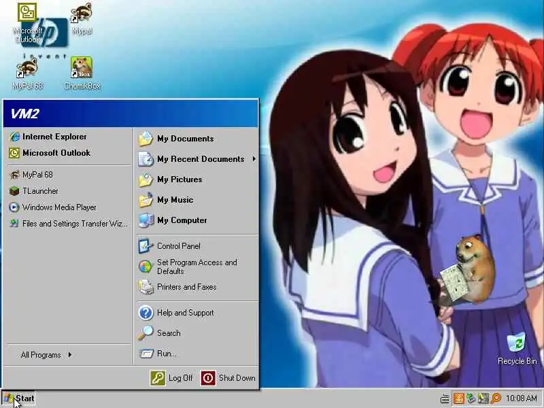Viewport: 544px width, 408px height.
Task: Click the Start button
Action: click(19, 398)
